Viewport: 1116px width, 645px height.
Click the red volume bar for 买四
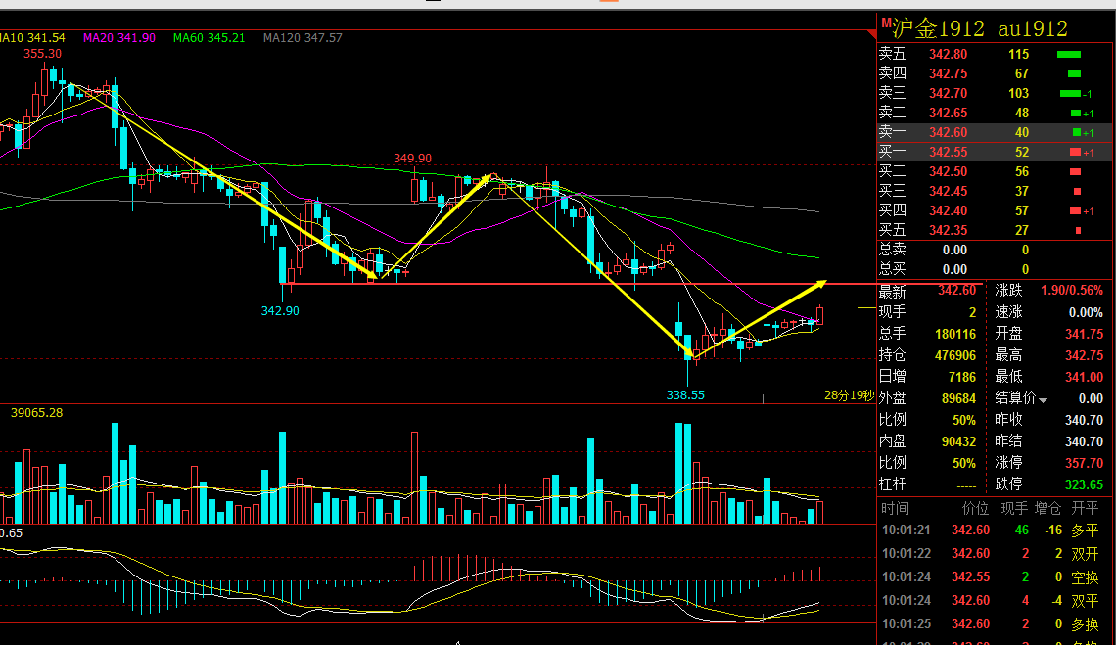tap(1076, 210)
